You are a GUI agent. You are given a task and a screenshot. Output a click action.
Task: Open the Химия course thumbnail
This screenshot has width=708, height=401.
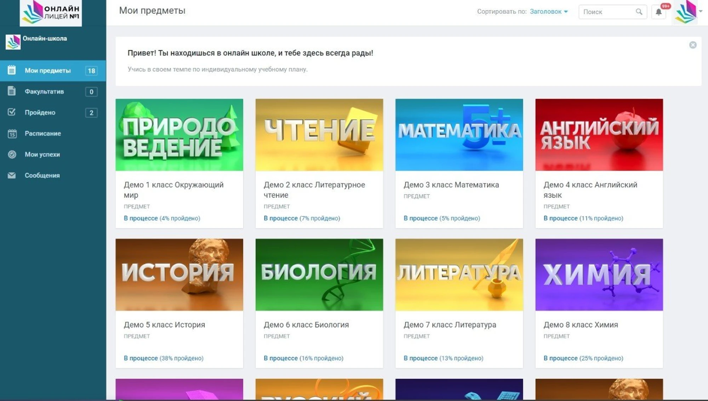click(x=599, y=275)
